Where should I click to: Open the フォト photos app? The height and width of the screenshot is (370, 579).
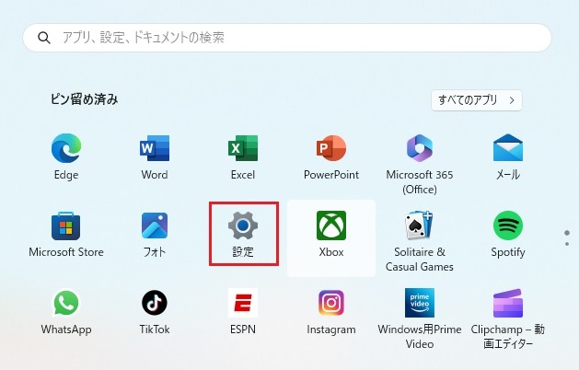[155, 235]
